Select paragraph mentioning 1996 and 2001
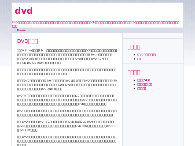The image size is (195, 146). tap(67, 85)
